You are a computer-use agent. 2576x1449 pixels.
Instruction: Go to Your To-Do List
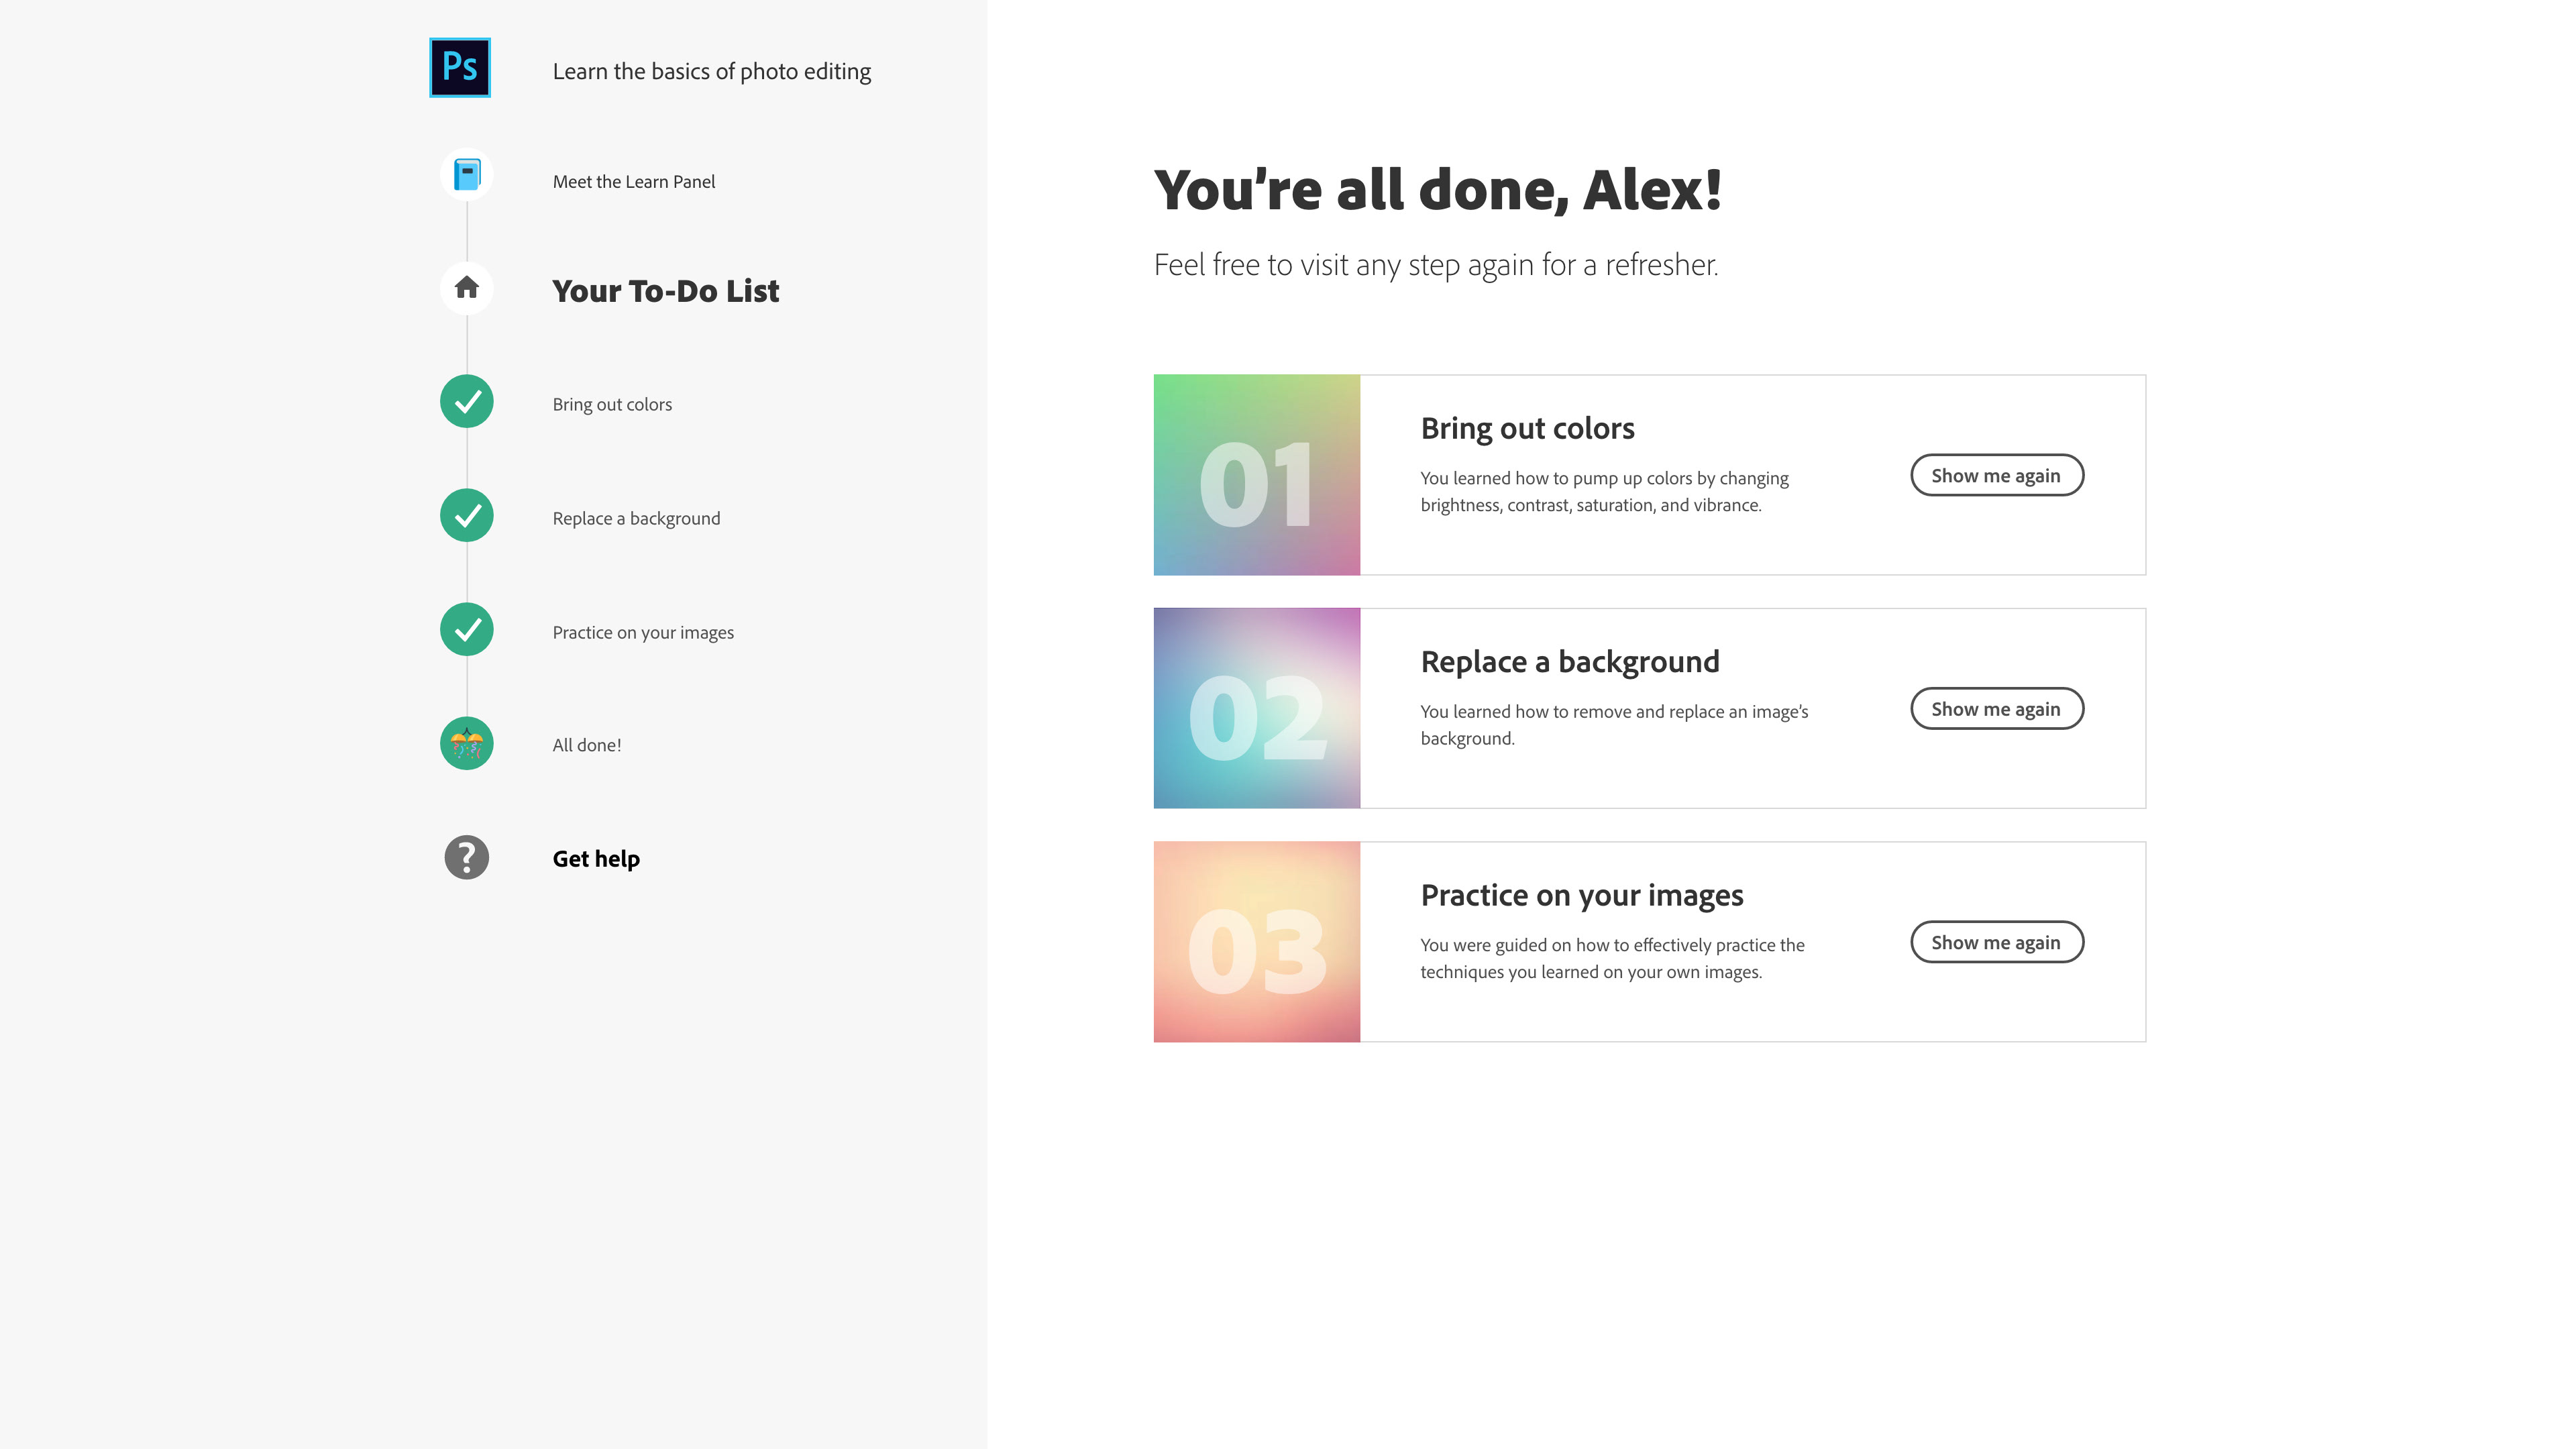point(665,291)
